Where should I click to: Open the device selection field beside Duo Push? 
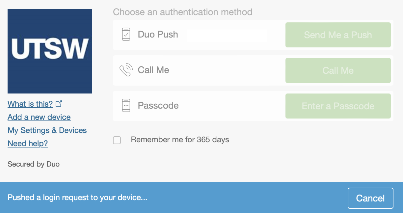227,35
